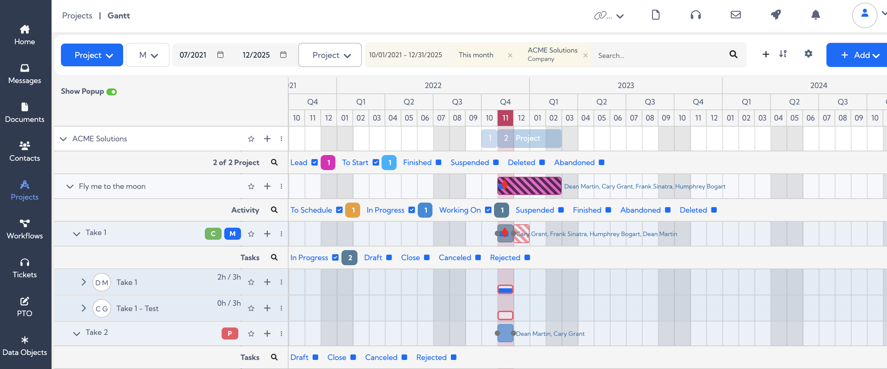The image size is (887, 369).
Task: Open the Messages panel in sidebar
Action: point(24,73)
